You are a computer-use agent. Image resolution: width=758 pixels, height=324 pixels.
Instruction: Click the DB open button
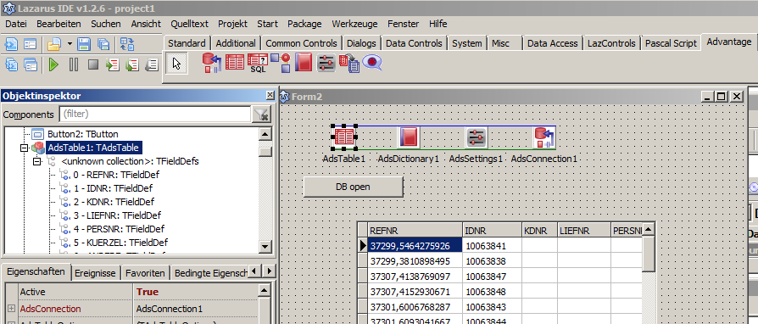(x=353, y=187)
